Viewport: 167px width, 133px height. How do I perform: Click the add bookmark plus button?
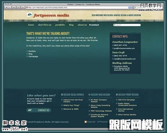(x=23, y=7)
